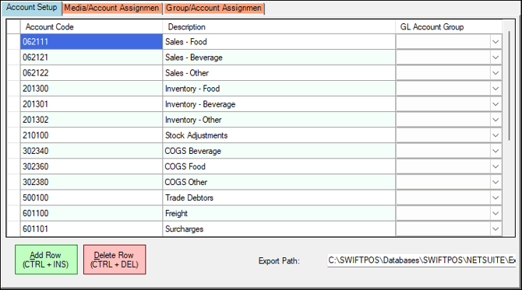
Task: Click the 'COGS Other' description cell
Action: coord(279,183)
